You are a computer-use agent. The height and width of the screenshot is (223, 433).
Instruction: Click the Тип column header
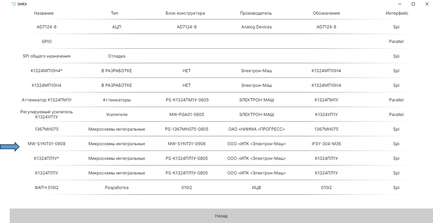(115, 13)
